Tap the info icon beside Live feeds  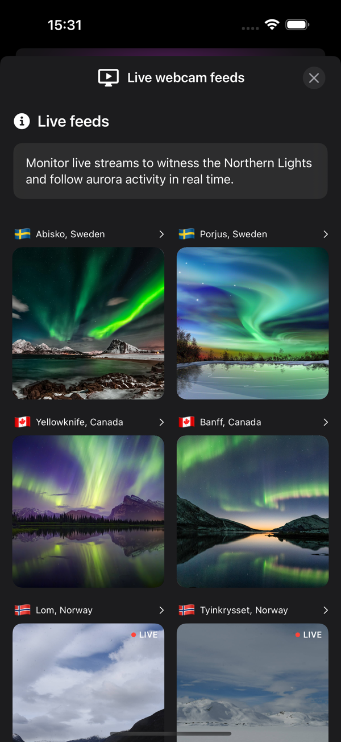pyautogui.click(x=22, y=121)
